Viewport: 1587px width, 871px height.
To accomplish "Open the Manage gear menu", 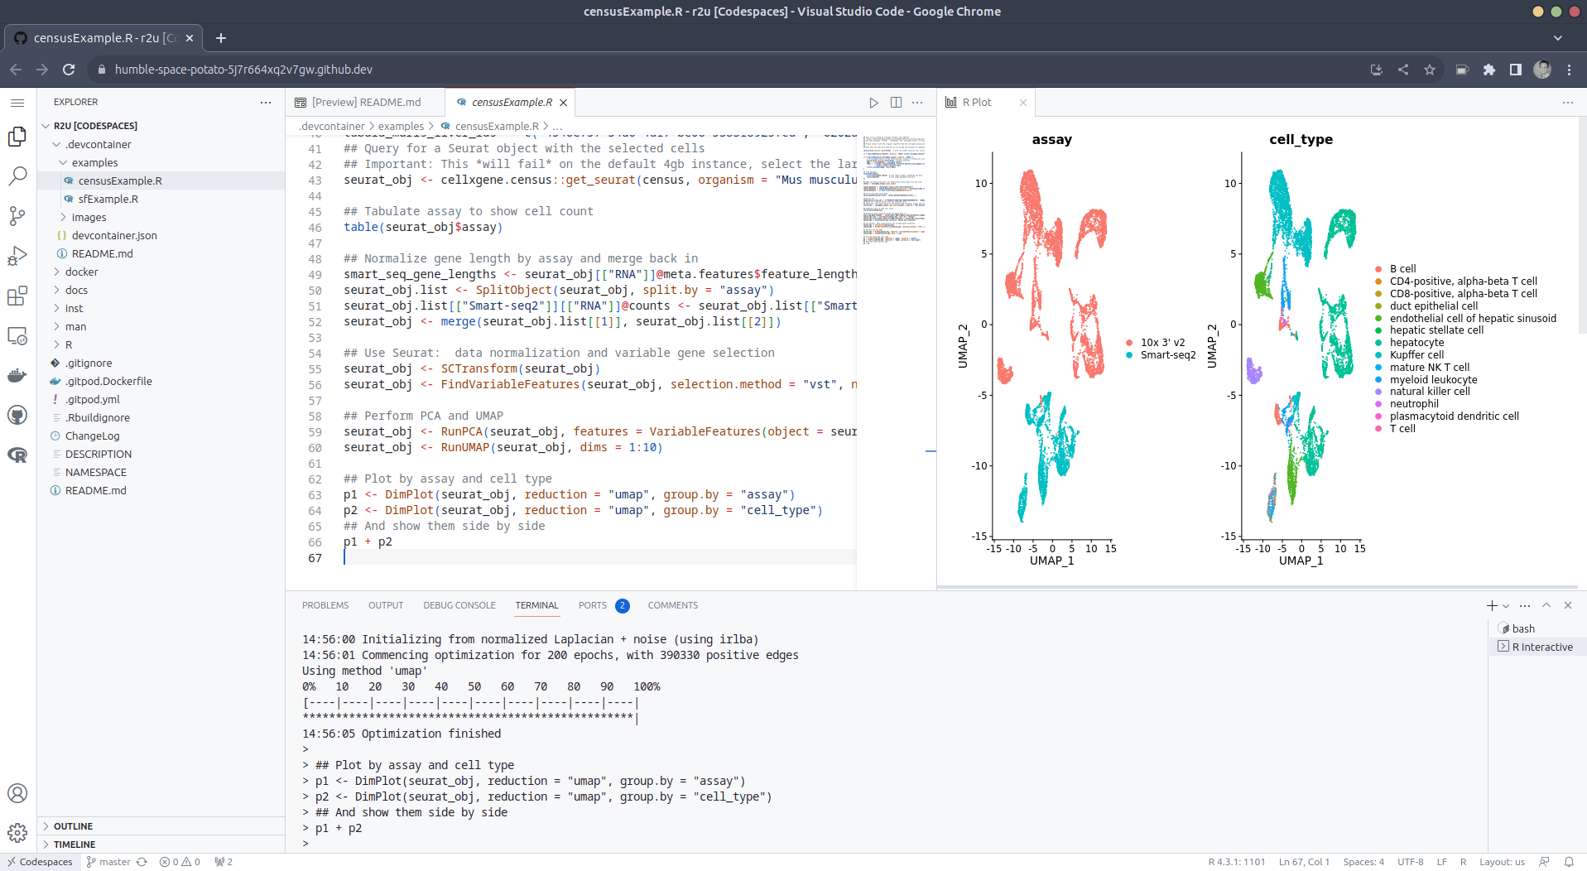I will coord(17,833).
